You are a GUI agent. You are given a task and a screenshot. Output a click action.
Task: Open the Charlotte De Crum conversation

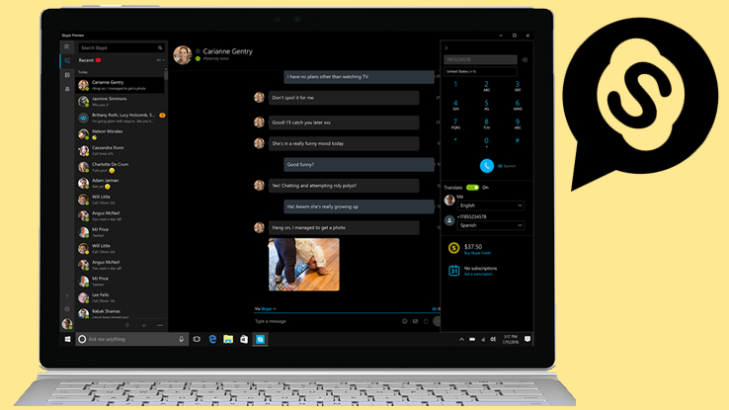pyautogui.click(x=120, y=167)
